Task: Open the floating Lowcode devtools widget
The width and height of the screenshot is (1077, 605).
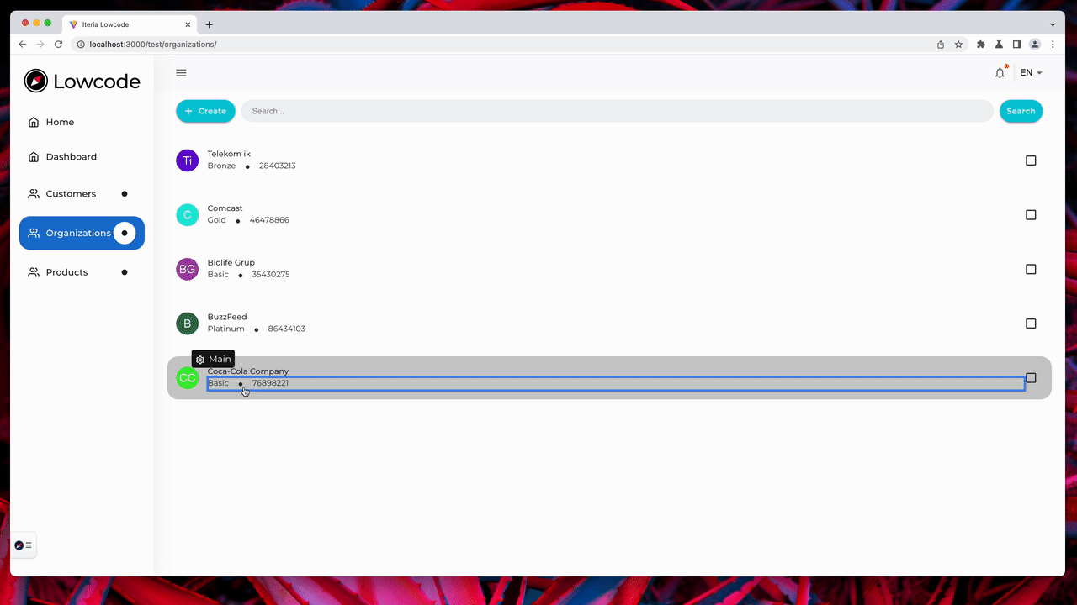Action: [24, 545]
